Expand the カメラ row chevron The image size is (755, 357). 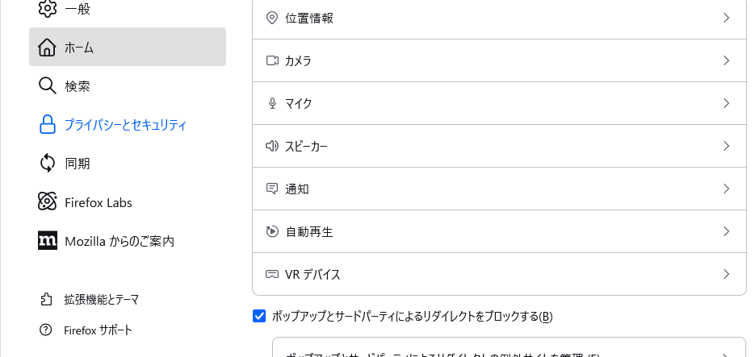tap(726, 60)
